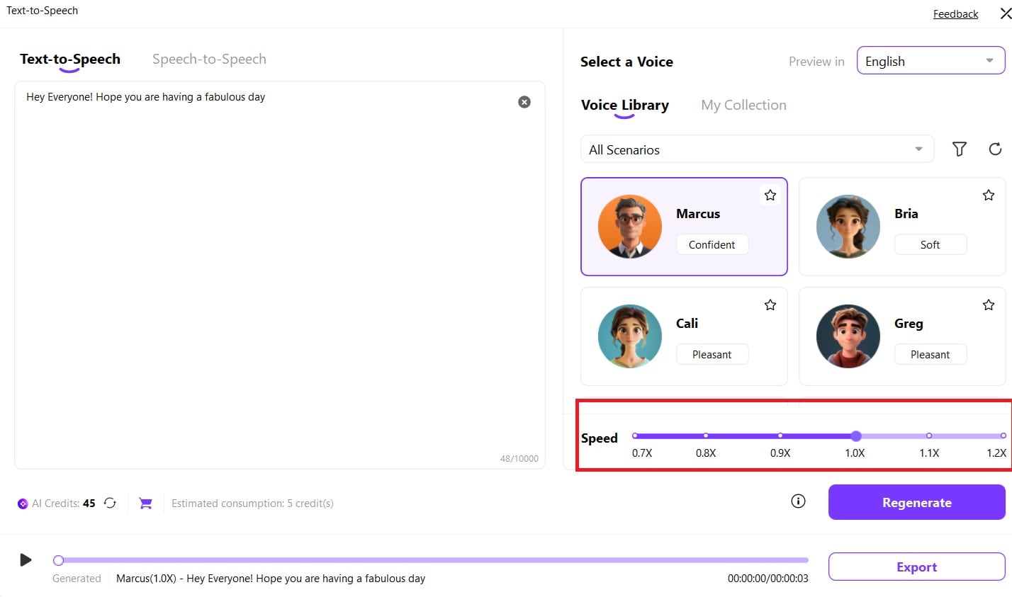Refresh AI Credits balance
The width and height of the screenshot is (1012, 597).
(110, 503)
